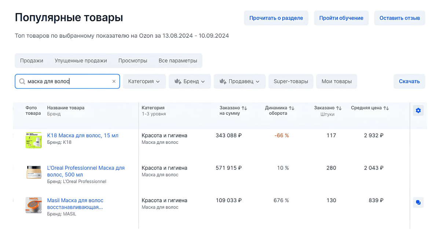Open K18 Маска для волос product link
Screen dimensions: 440x236
coord(82,135)
